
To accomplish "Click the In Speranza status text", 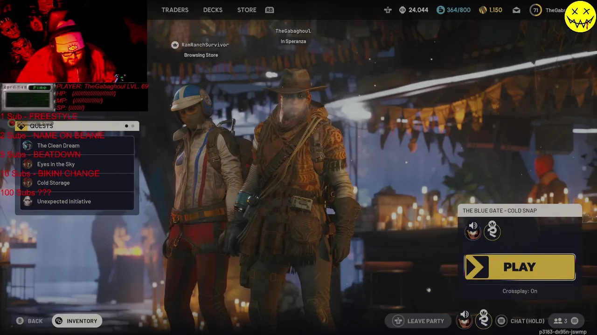I will pyautogui.click(x=293, y=41).
